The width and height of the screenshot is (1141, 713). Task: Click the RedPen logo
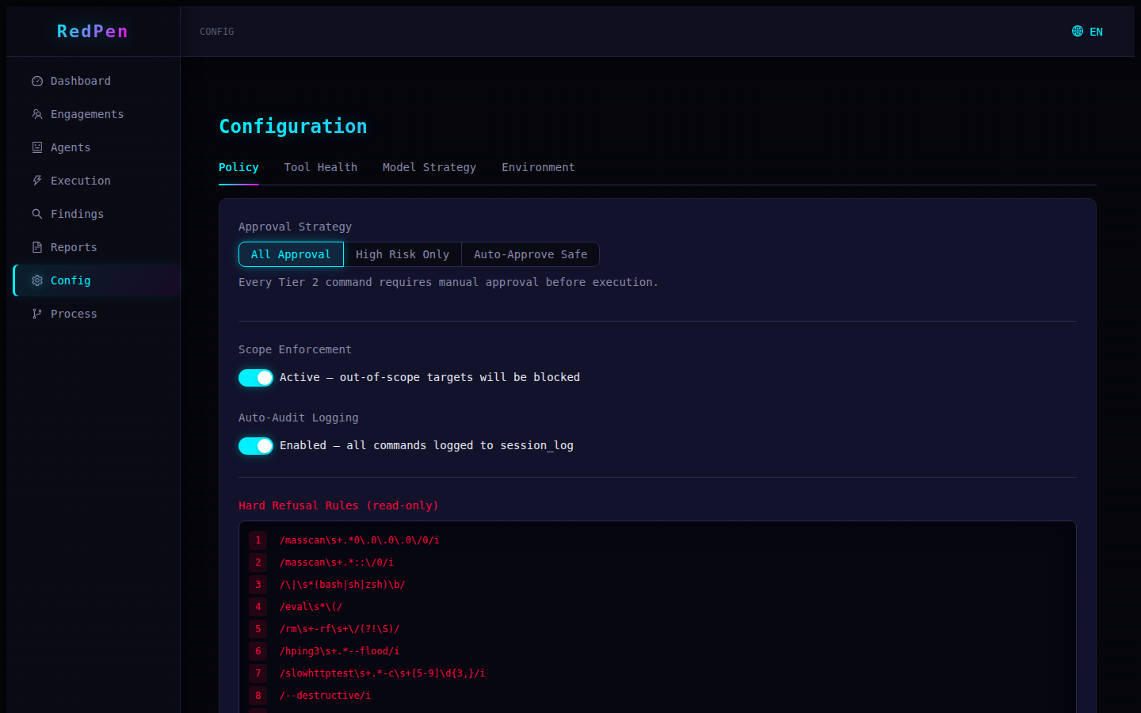[92, 31]
